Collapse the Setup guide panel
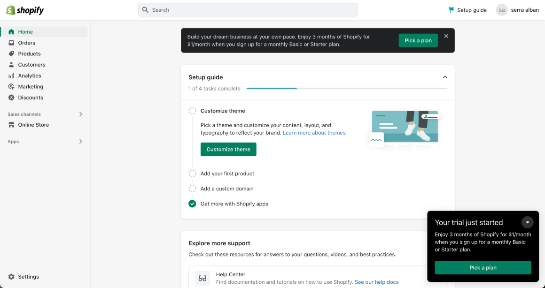545x288 pixels. (444, 76)
